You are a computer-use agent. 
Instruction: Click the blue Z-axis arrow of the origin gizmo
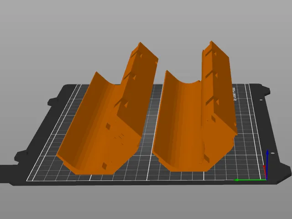[x=267, y=164]
